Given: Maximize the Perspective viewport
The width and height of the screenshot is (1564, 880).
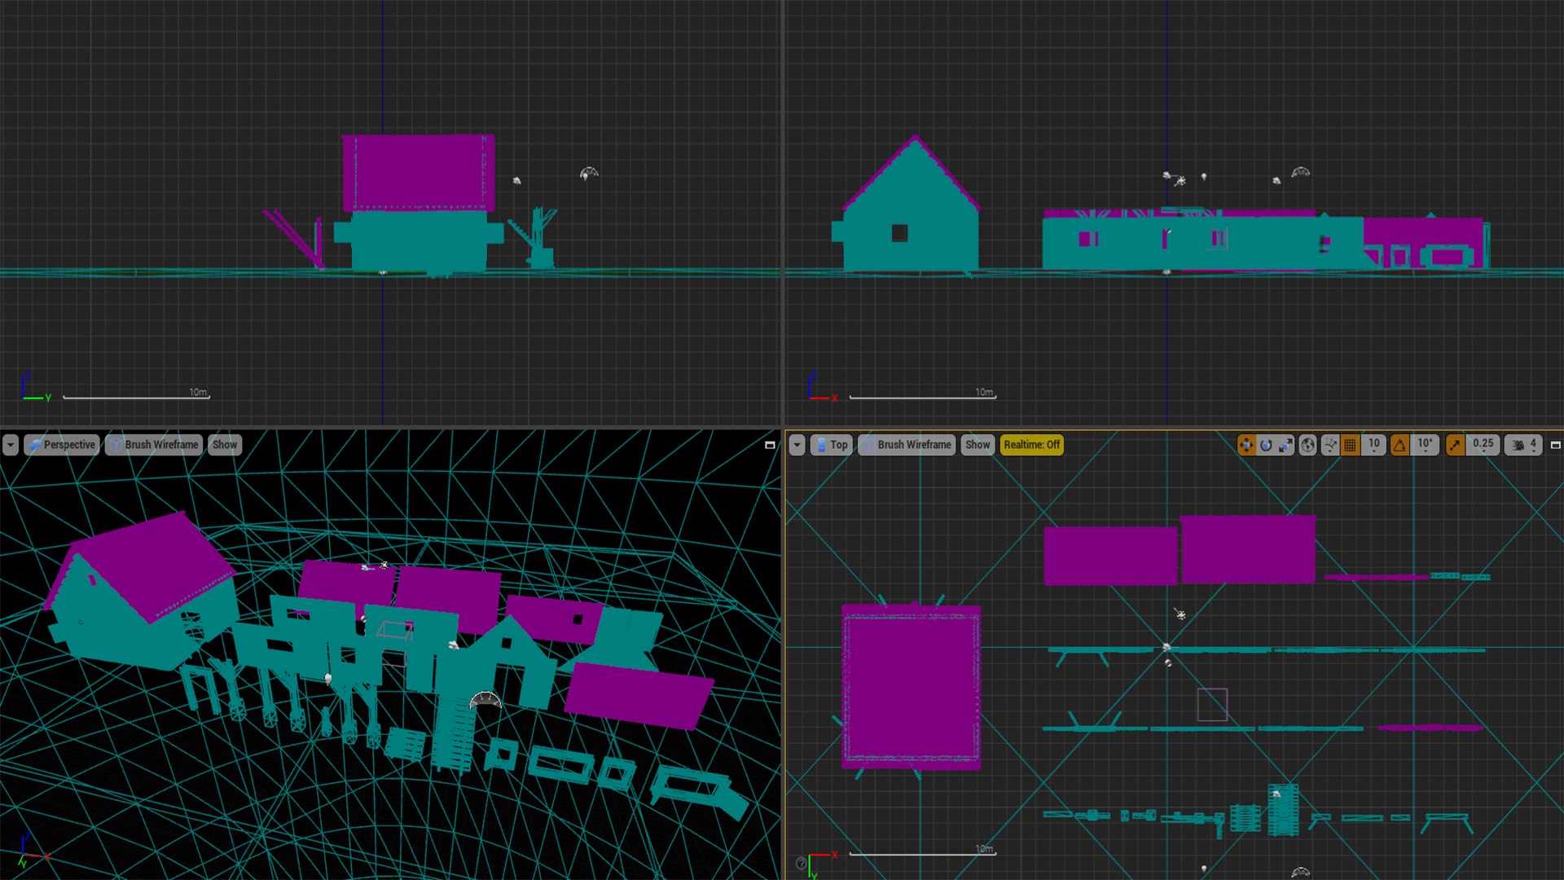Looking at the screenshot, I should click(770, 445).
